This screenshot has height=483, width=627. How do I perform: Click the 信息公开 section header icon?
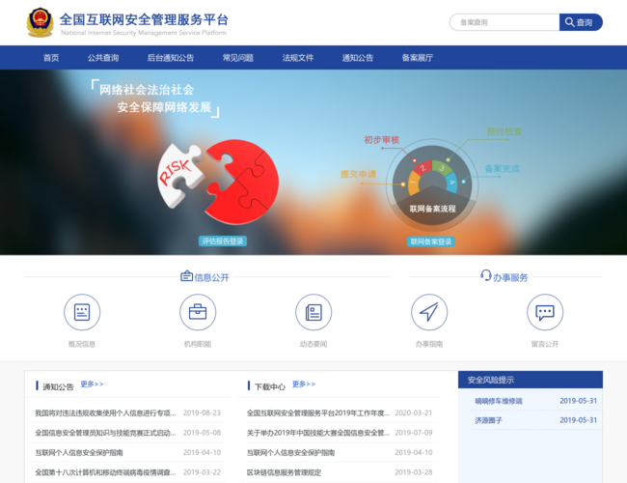coord(187,276)
